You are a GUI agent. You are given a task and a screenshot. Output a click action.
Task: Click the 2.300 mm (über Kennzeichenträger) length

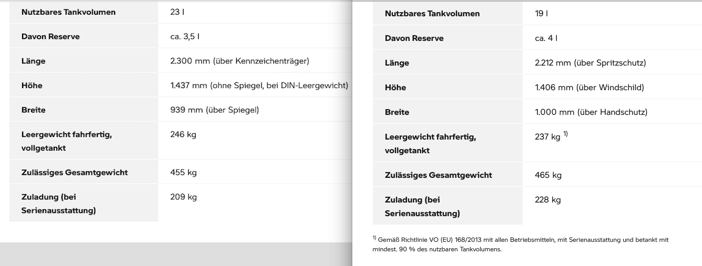tap(239, 61)
